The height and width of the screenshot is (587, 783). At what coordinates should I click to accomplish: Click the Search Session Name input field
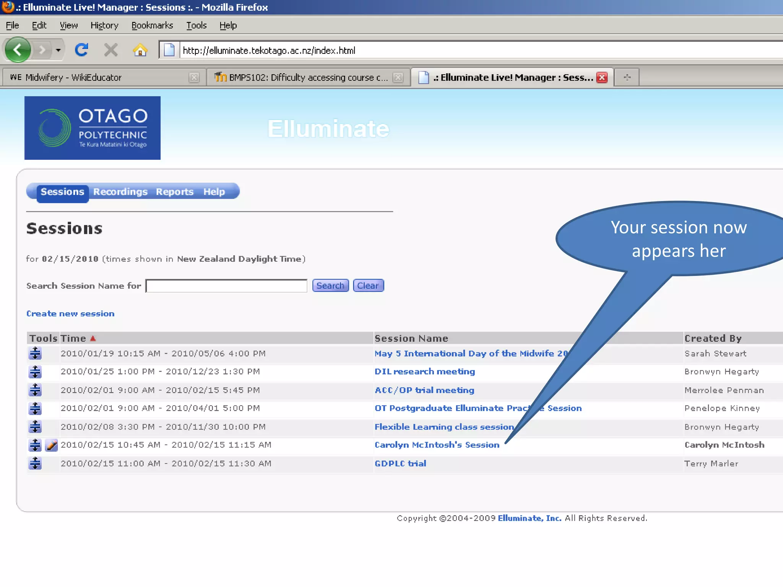pyautogui.click(x=226, y=286)
